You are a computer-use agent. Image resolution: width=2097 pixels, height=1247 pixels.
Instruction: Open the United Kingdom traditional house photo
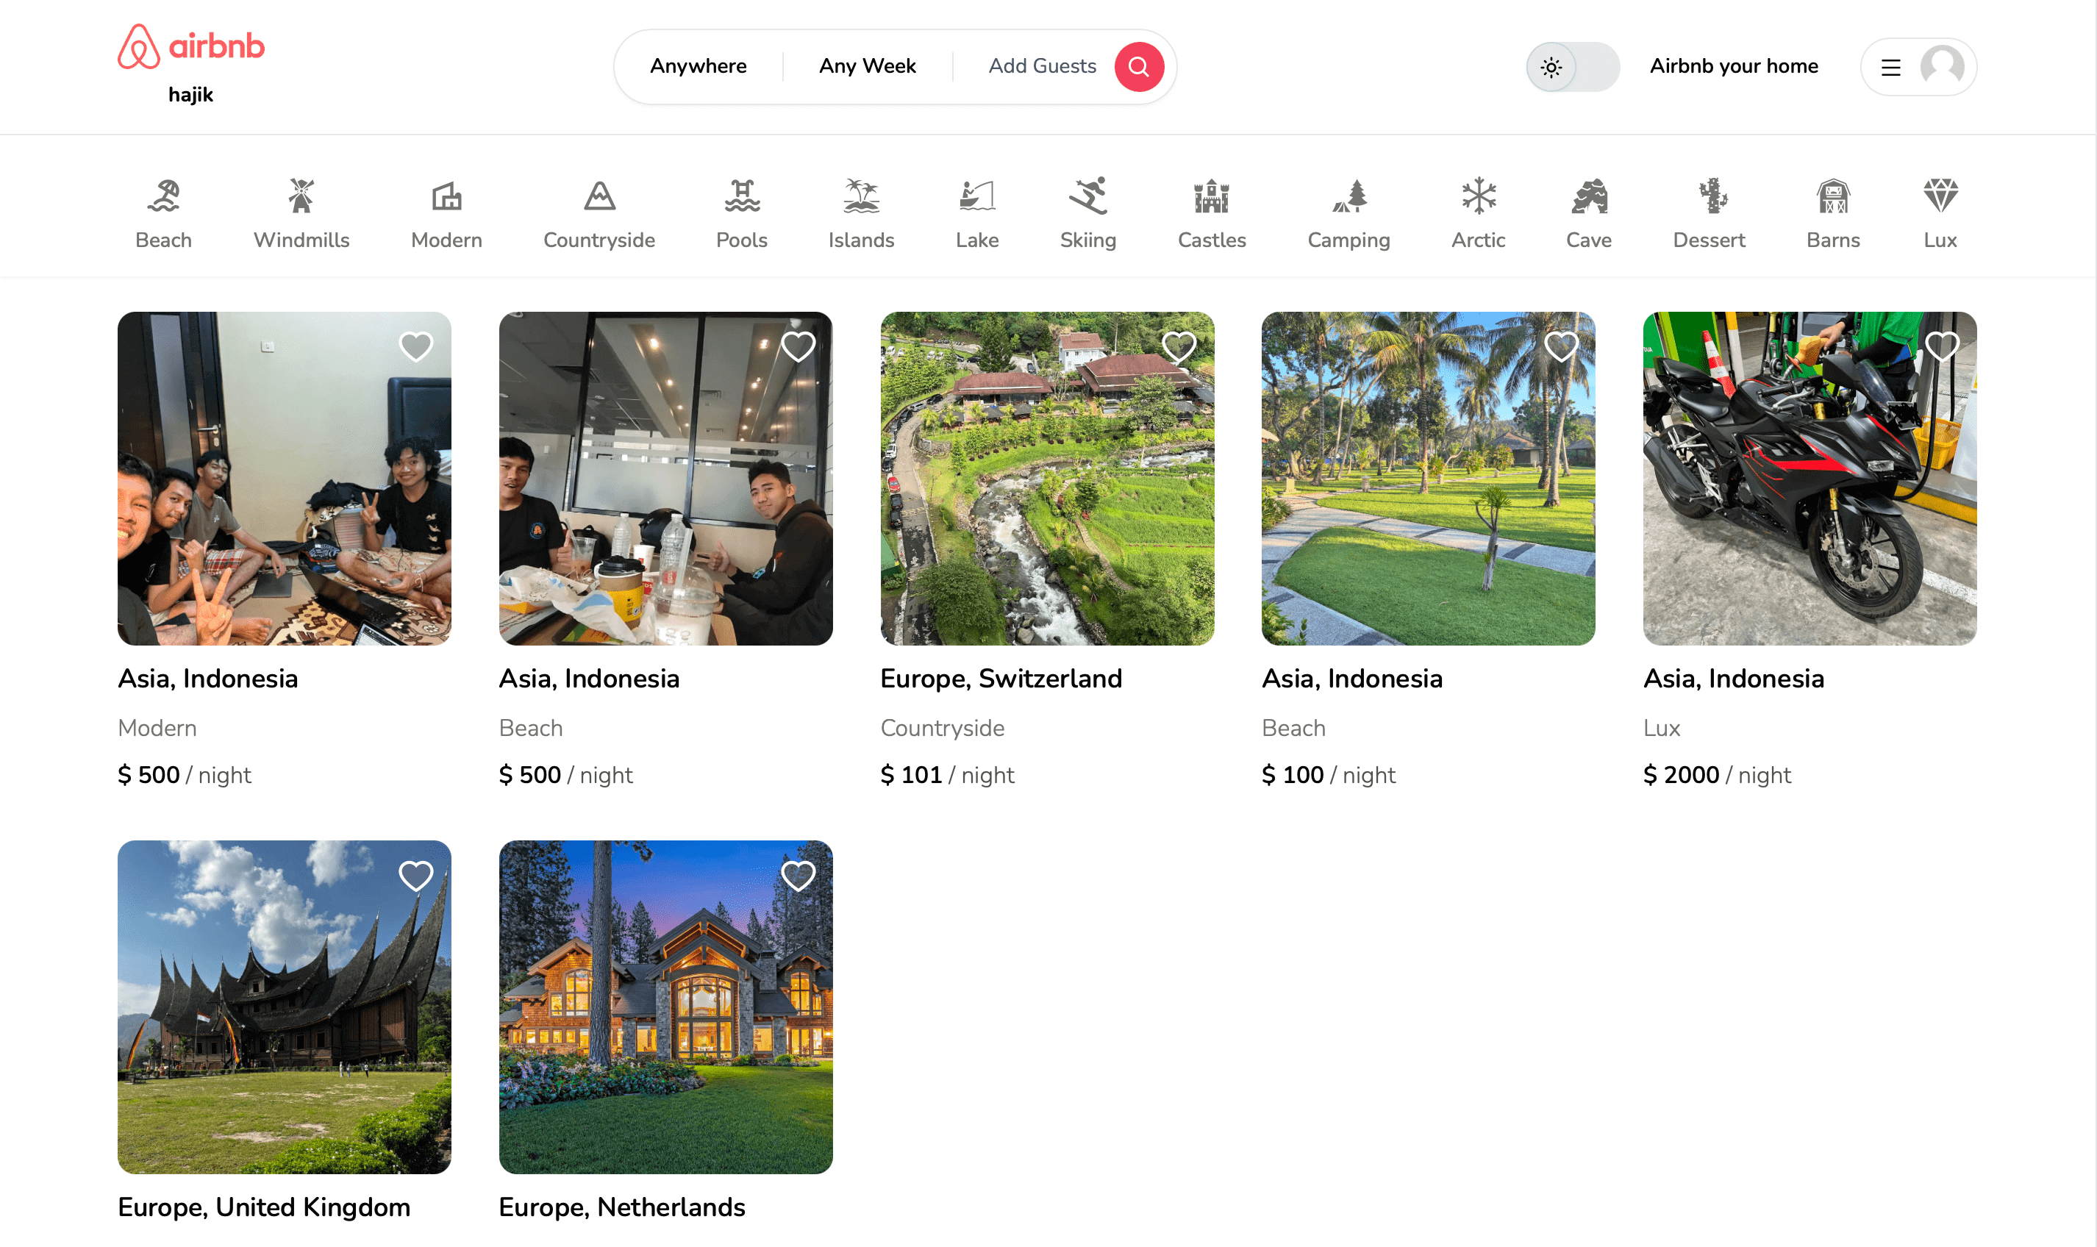tap(284, 1007)
